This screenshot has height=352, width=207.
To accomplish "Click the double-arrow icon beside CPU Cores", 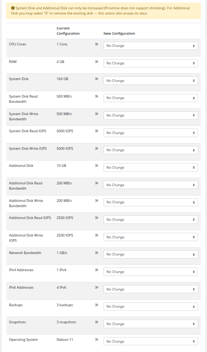I will click(x=96, y=44).
